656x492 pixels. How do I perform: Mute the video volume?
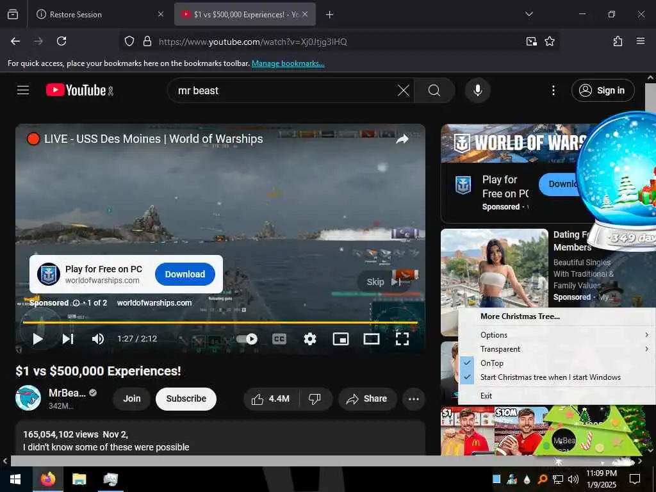click(x=97, y=338)
